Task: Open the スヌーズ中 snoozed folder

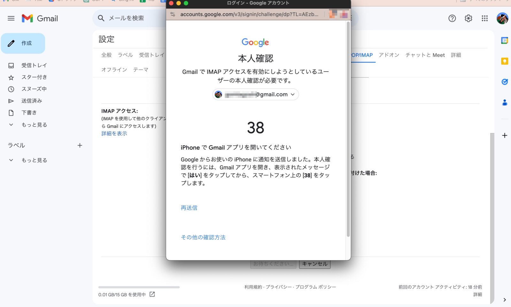Action: click(34, 89)
